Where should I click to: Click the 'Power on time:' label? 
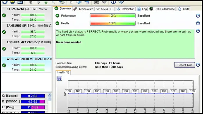pyautogui.click(x=64, y=63)
